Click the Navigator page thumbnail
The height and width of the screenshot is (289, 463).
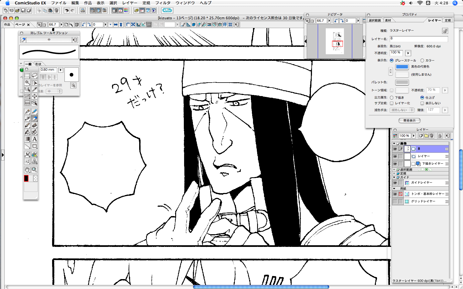point(335,41)
